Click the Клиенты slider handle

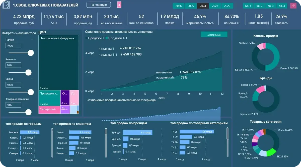click(x=29, y=72)
